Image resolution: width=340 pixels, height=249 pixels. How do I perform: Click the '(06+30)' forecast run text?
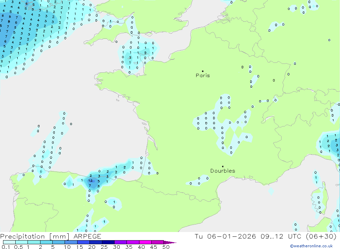pos(321,236)
